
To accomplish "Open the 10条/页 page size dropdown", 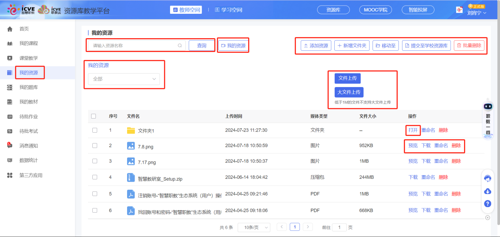I will (x=254, y=227).
